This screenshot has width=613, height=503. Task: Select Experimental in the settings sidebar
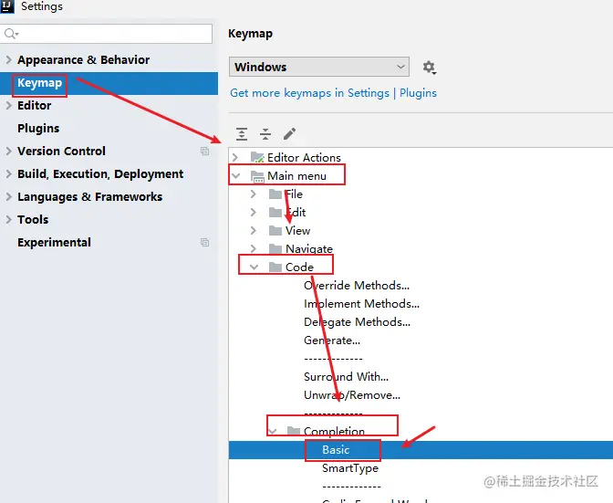click(54, 242)
